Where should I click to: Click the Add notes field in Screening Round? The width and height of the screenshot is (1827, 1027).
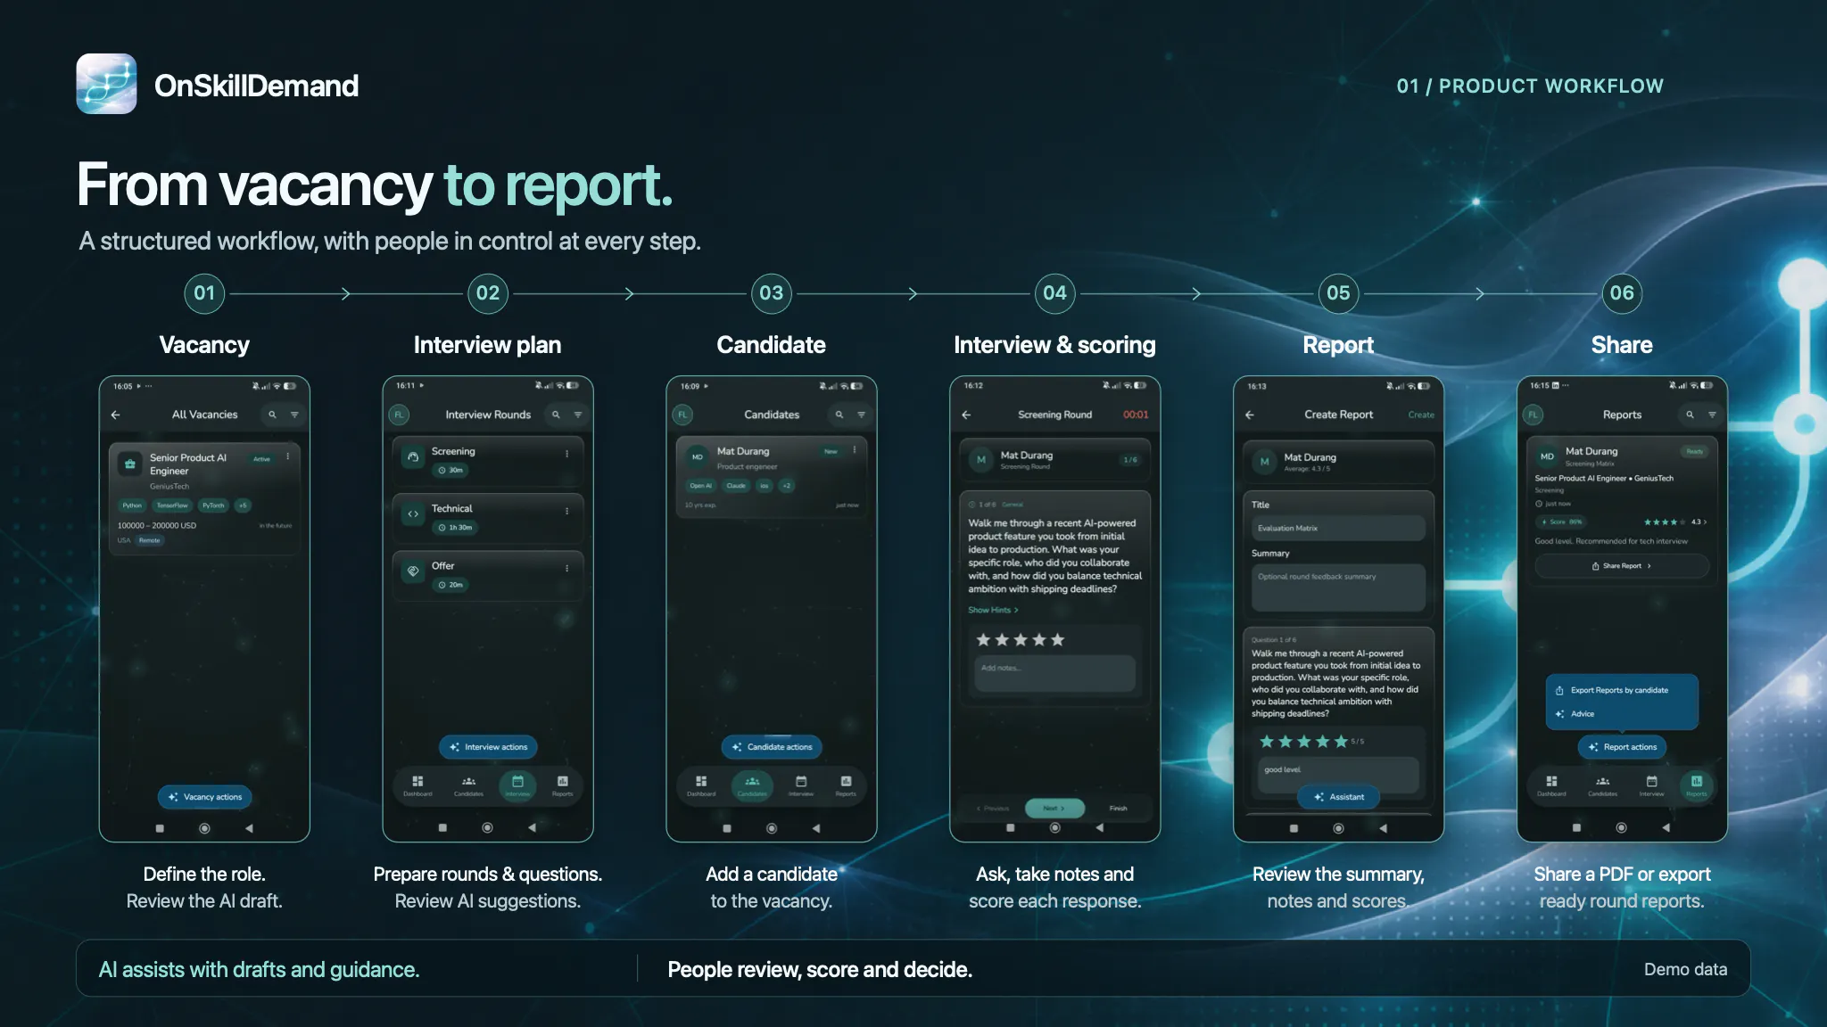tap(1055, 673)
